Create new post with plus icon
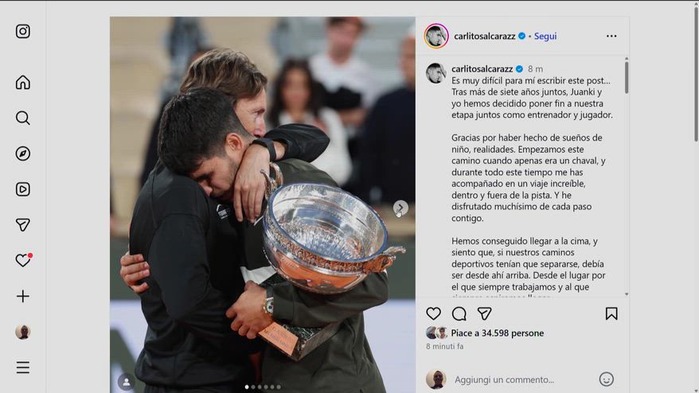The width and height of the screenshot is (699, 393). [23, 296]
